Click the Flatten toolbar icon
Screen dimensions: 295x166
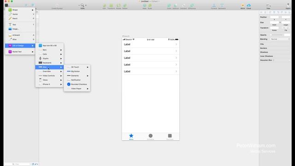click(x=125, y=6)
